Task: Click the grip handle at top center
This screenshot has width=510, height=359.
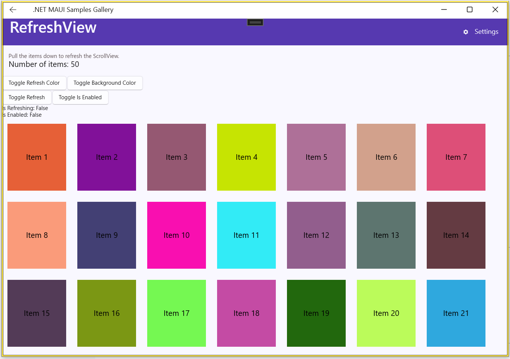Action: pyautogui.click(x=255, y=23)
